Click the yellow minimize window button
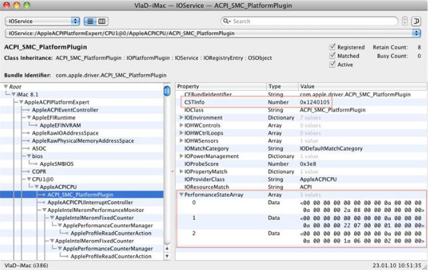 tap(17, 5)
